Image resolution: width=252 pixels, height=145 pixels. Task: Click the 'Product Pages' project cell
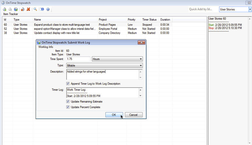[x=107, y=25]
